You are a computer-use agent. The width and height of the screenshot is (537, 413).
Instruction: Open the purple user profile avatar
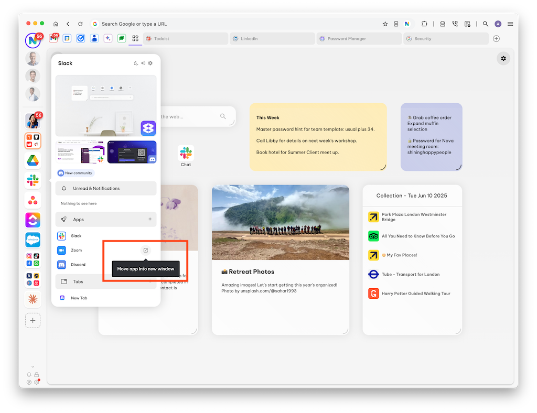coord(498,24)
